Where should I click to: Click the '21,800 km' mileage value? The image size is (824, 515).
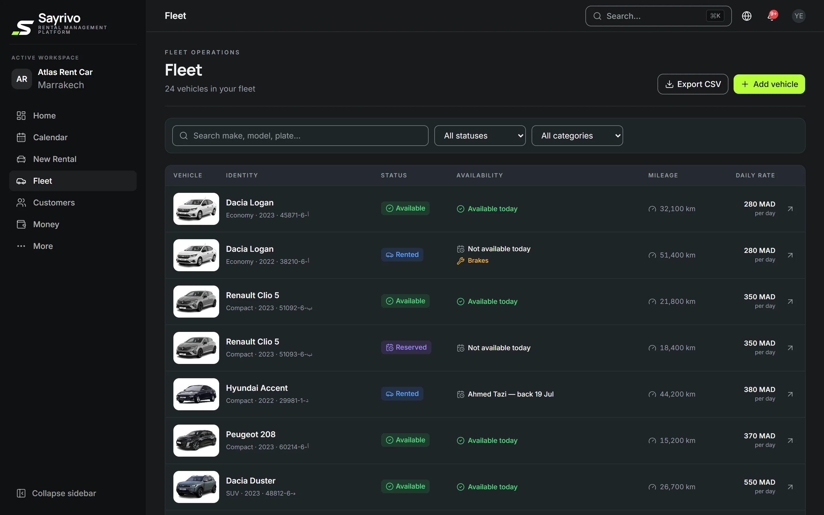(677, 302)
